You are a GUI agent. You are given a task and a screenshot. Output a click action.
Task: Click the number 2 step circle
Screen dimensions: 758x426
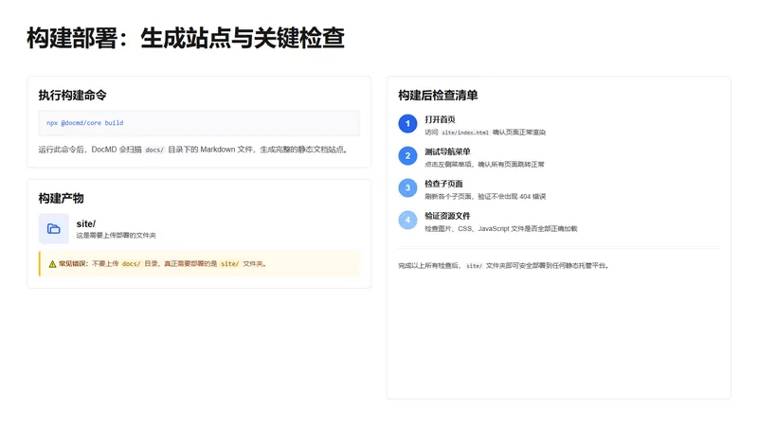(x=407, y=155)
